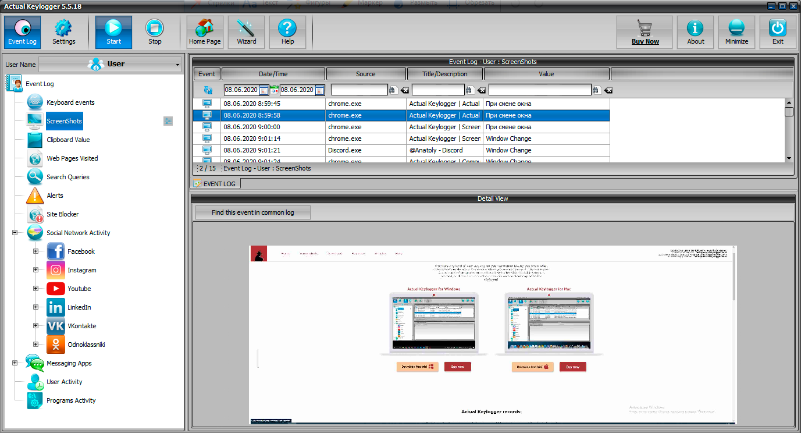Select Clipboard Value in the tree
The image size is (801, 433).
click(x=68, y=140)
